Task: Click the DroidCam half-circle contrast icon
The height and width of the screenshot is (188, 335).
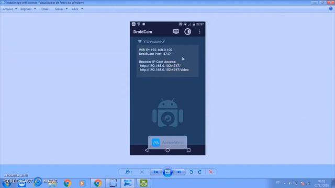Action: (x=187, y=31)
